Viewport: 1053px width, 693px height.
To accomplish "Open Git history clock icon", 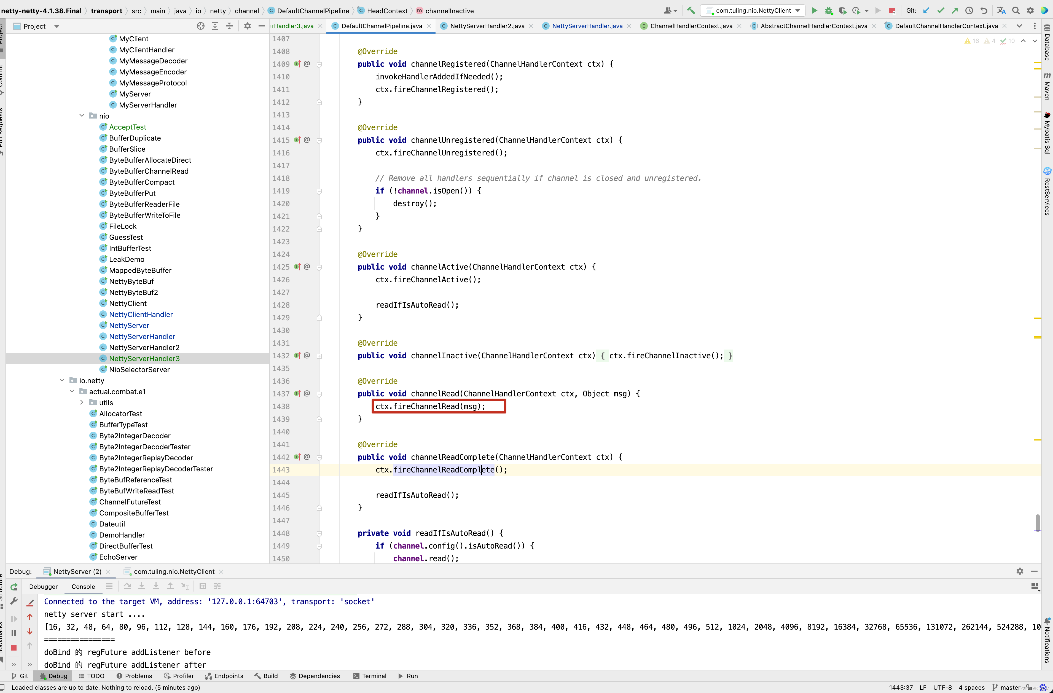I will pyautogui.click(x=969, y=11).
